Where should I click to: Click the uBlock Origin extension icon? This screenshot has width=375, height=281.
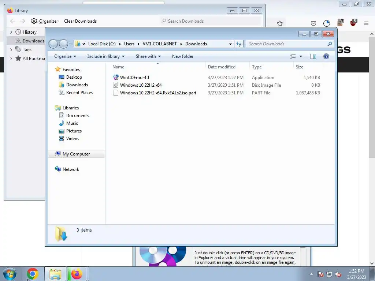point(353,23)
